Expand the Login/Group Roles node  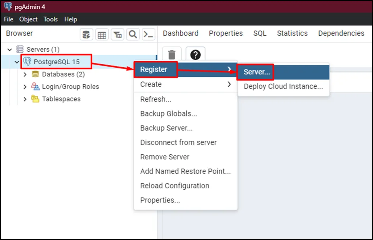[25, 87]
